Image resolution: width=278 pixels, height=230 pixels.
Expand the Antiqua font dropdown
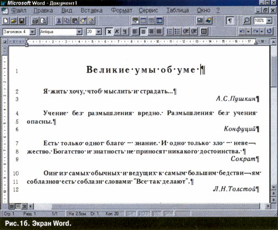pos(79,32)
